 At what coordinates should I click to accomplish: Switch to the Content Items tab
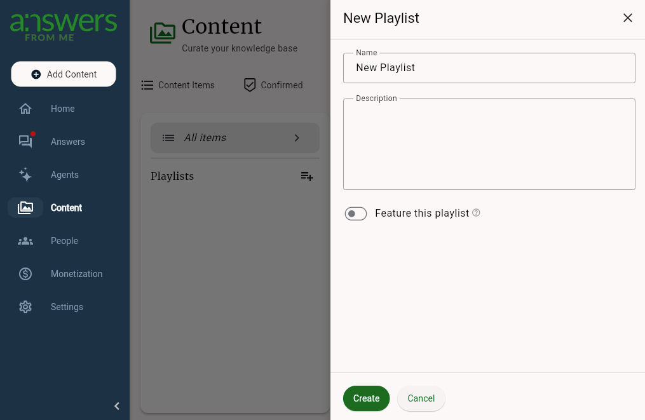click(178, 85)
